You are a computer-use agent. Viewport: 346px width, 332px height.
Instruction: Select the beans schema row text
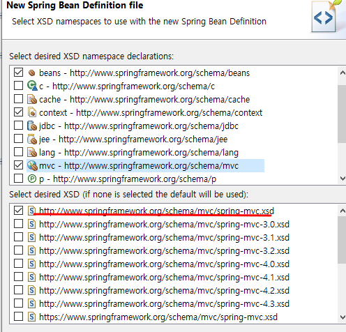coord(144,73)
